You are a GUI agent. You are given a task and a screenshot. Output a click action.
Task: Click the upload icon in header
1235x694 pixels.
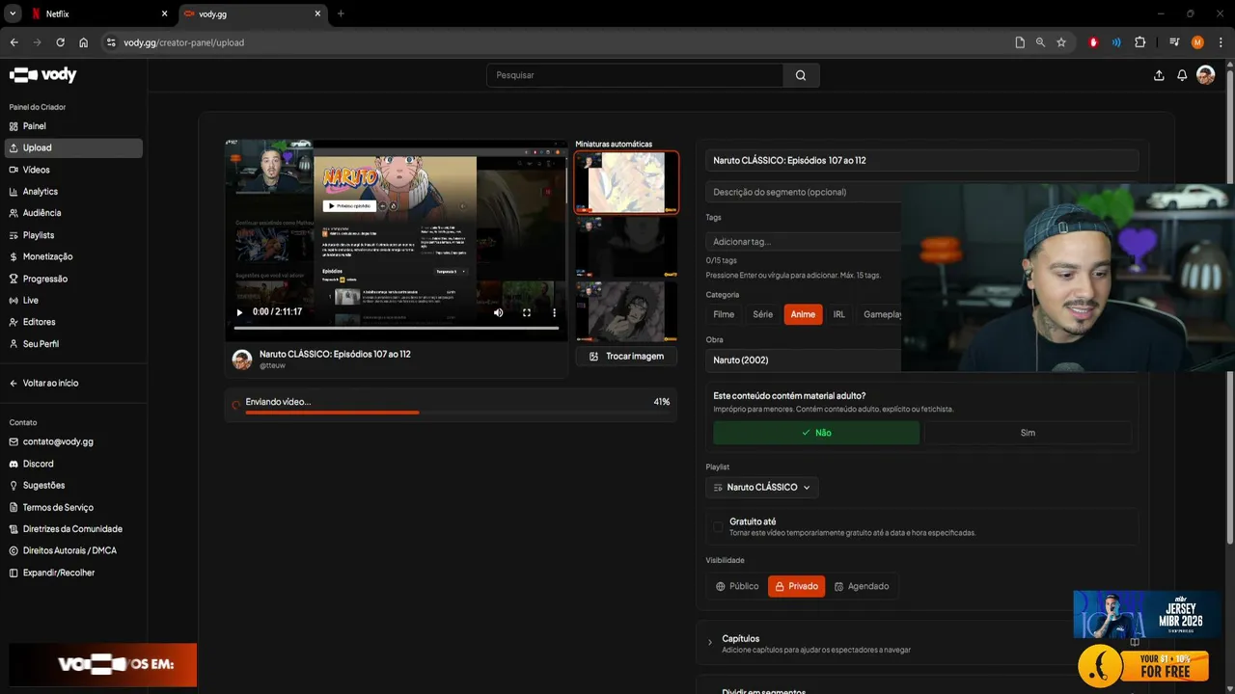click(1159, 75)
